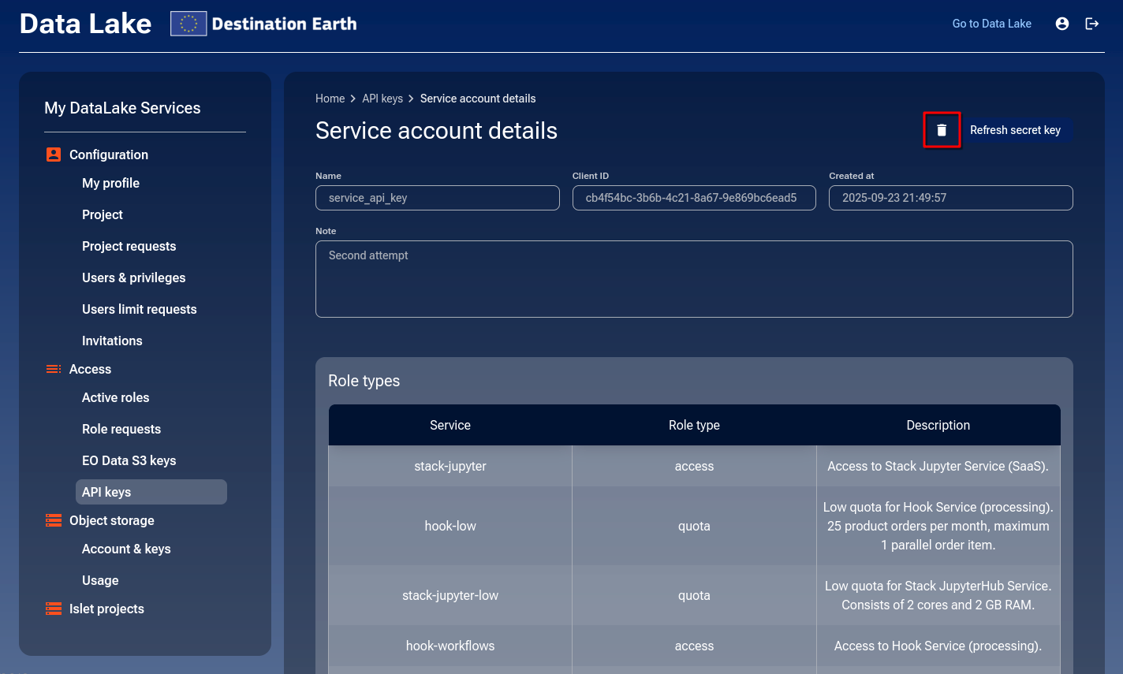Screen dimensions: 1123x674
Task: Select the Client ID field
Action: [694, 198]
